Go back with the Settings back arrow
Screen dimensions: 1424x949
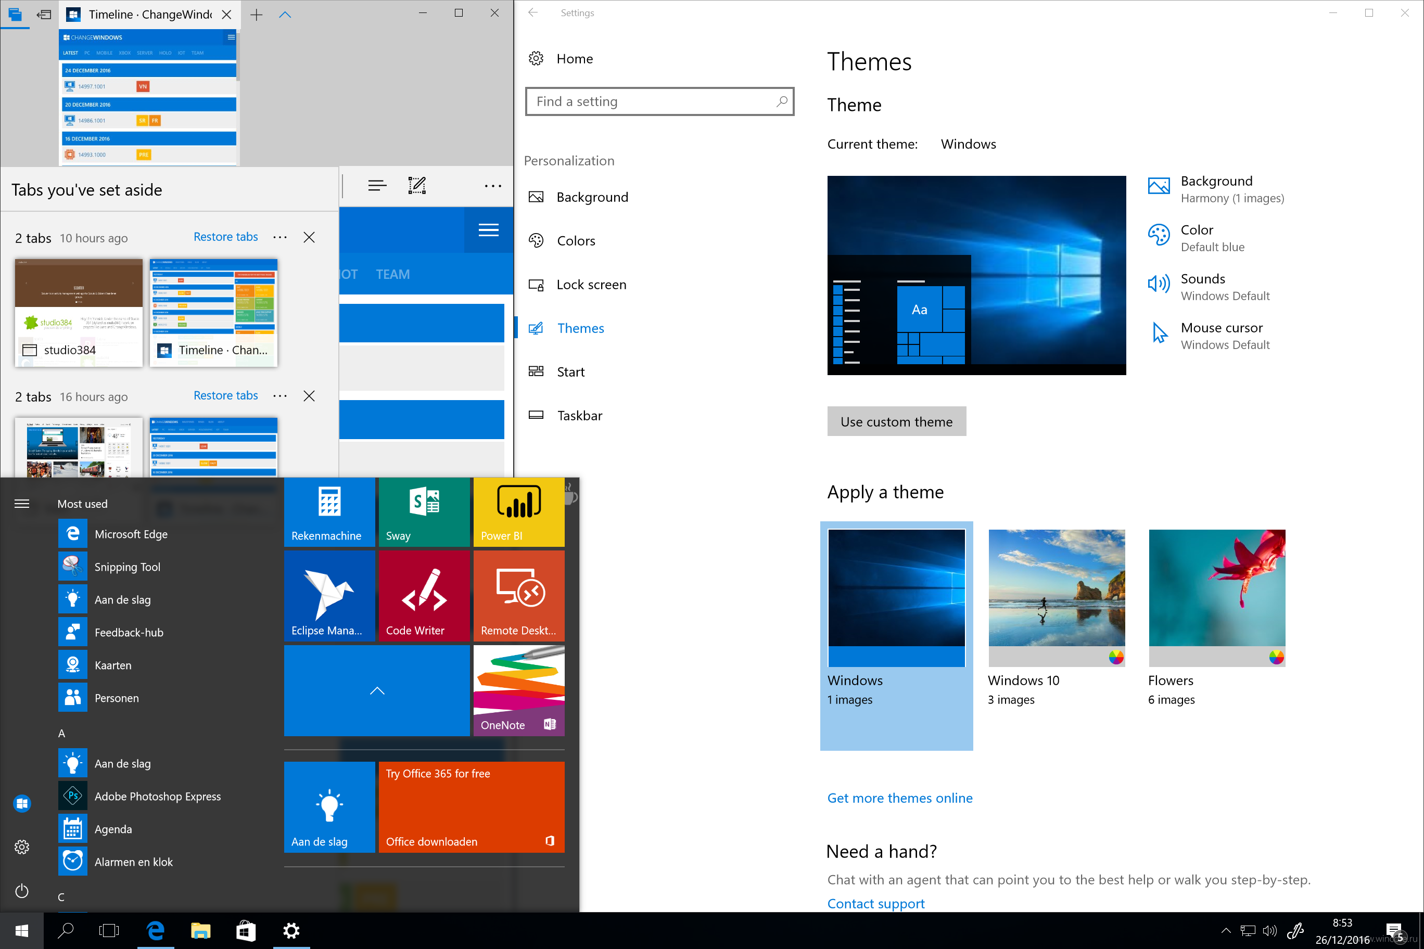[x=533, y=12]
